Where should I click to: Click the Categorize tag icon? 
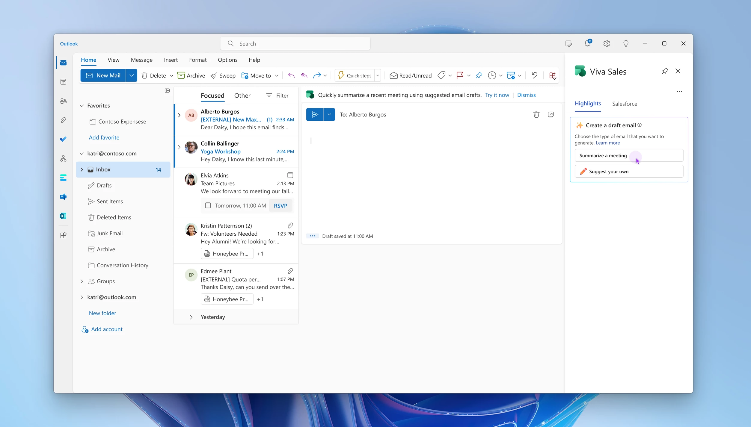click(x=441, y=75)
